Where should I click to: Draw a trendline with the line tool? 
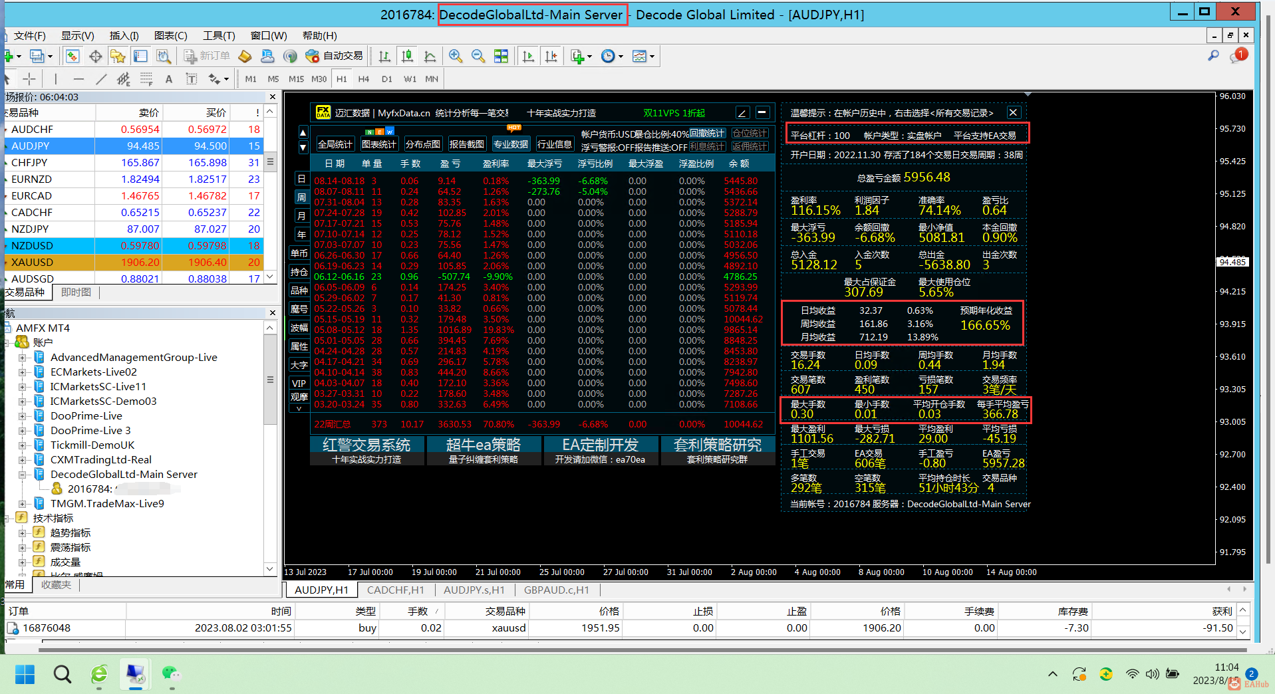101,79
